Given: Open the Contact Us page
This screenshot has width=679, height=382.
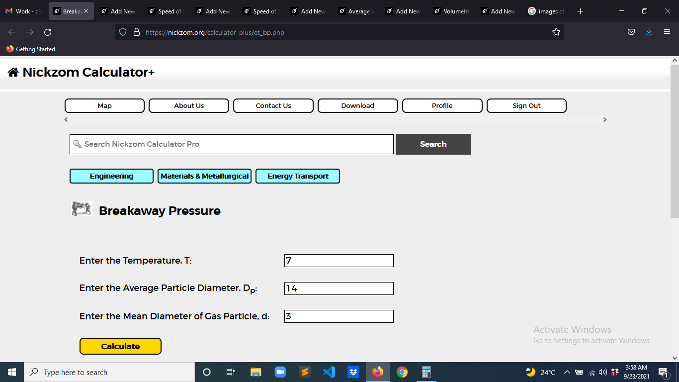Looking at the screenshot, I should click(273, 105).
